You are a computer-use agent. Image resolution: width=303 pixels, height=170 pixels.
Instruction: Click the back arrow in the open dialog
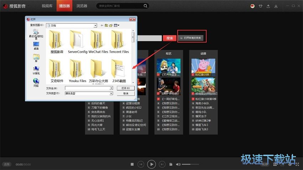[x=102, y=25]
